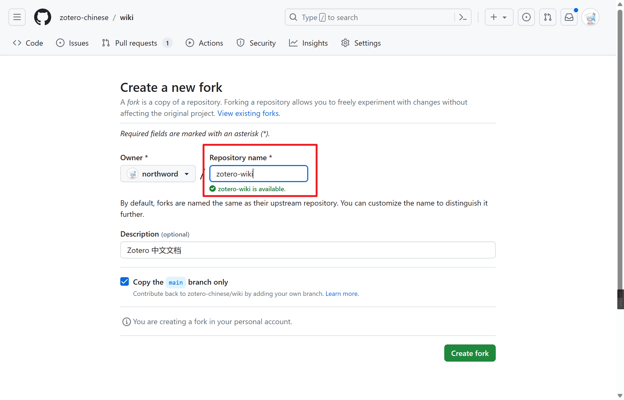Image resolution: width=624 pixels, height=400 pixels.
Task: Open the terminal/command palette icon
Action: 463,17
